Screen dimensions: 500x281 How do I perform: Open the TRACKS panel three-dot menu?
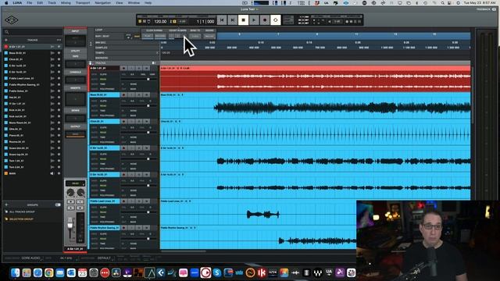(59, 40)
